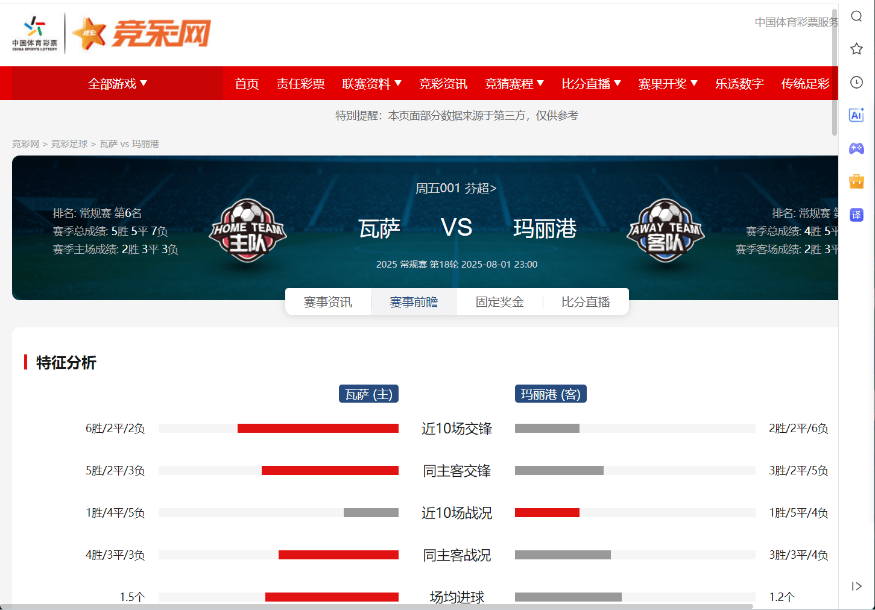Image resolution: width=875 pixels, height=610 pixels.
Task: Click the horizontal scrollbar at page bottom
Action: click(x=377, y=606)
